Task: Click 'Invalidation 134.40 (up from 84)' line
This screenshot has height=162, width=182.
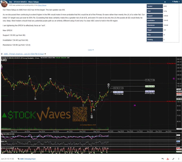Action: point(16,40)
